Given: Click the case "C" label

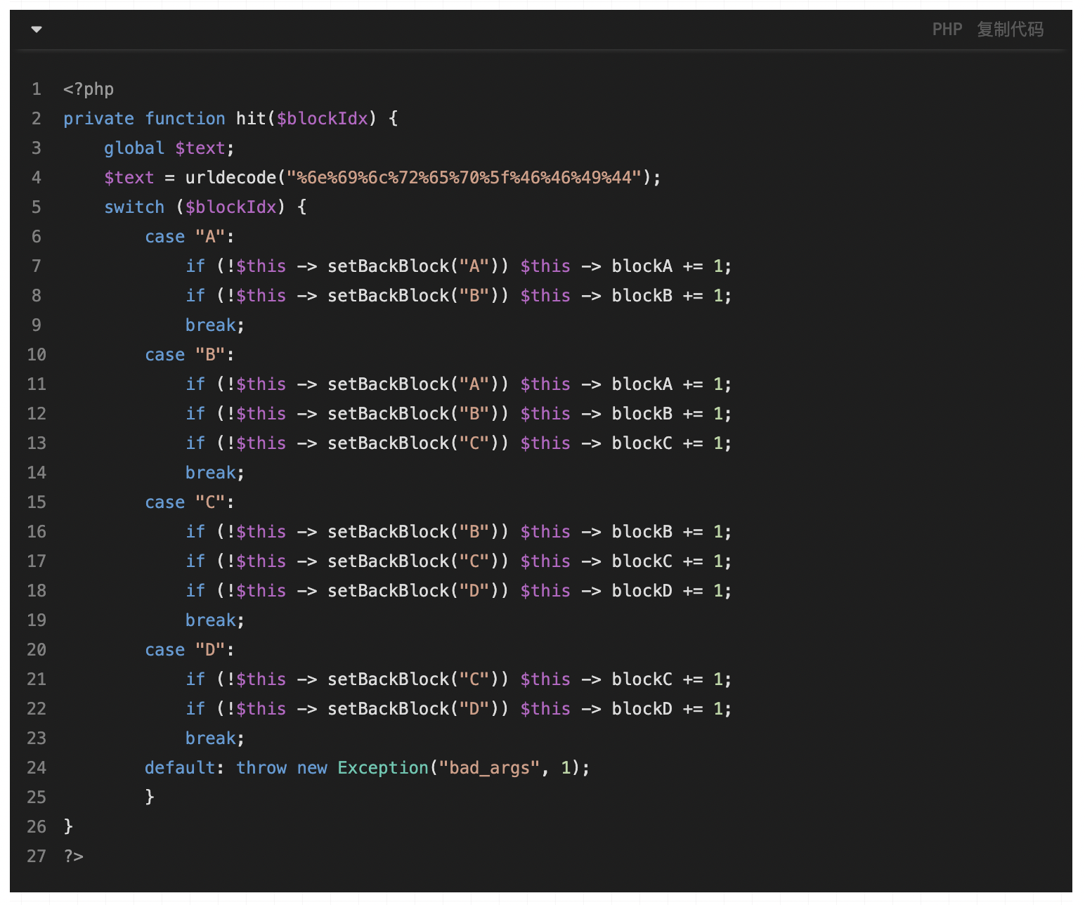Looking at the screenshot, I should (x=188, y=502).
